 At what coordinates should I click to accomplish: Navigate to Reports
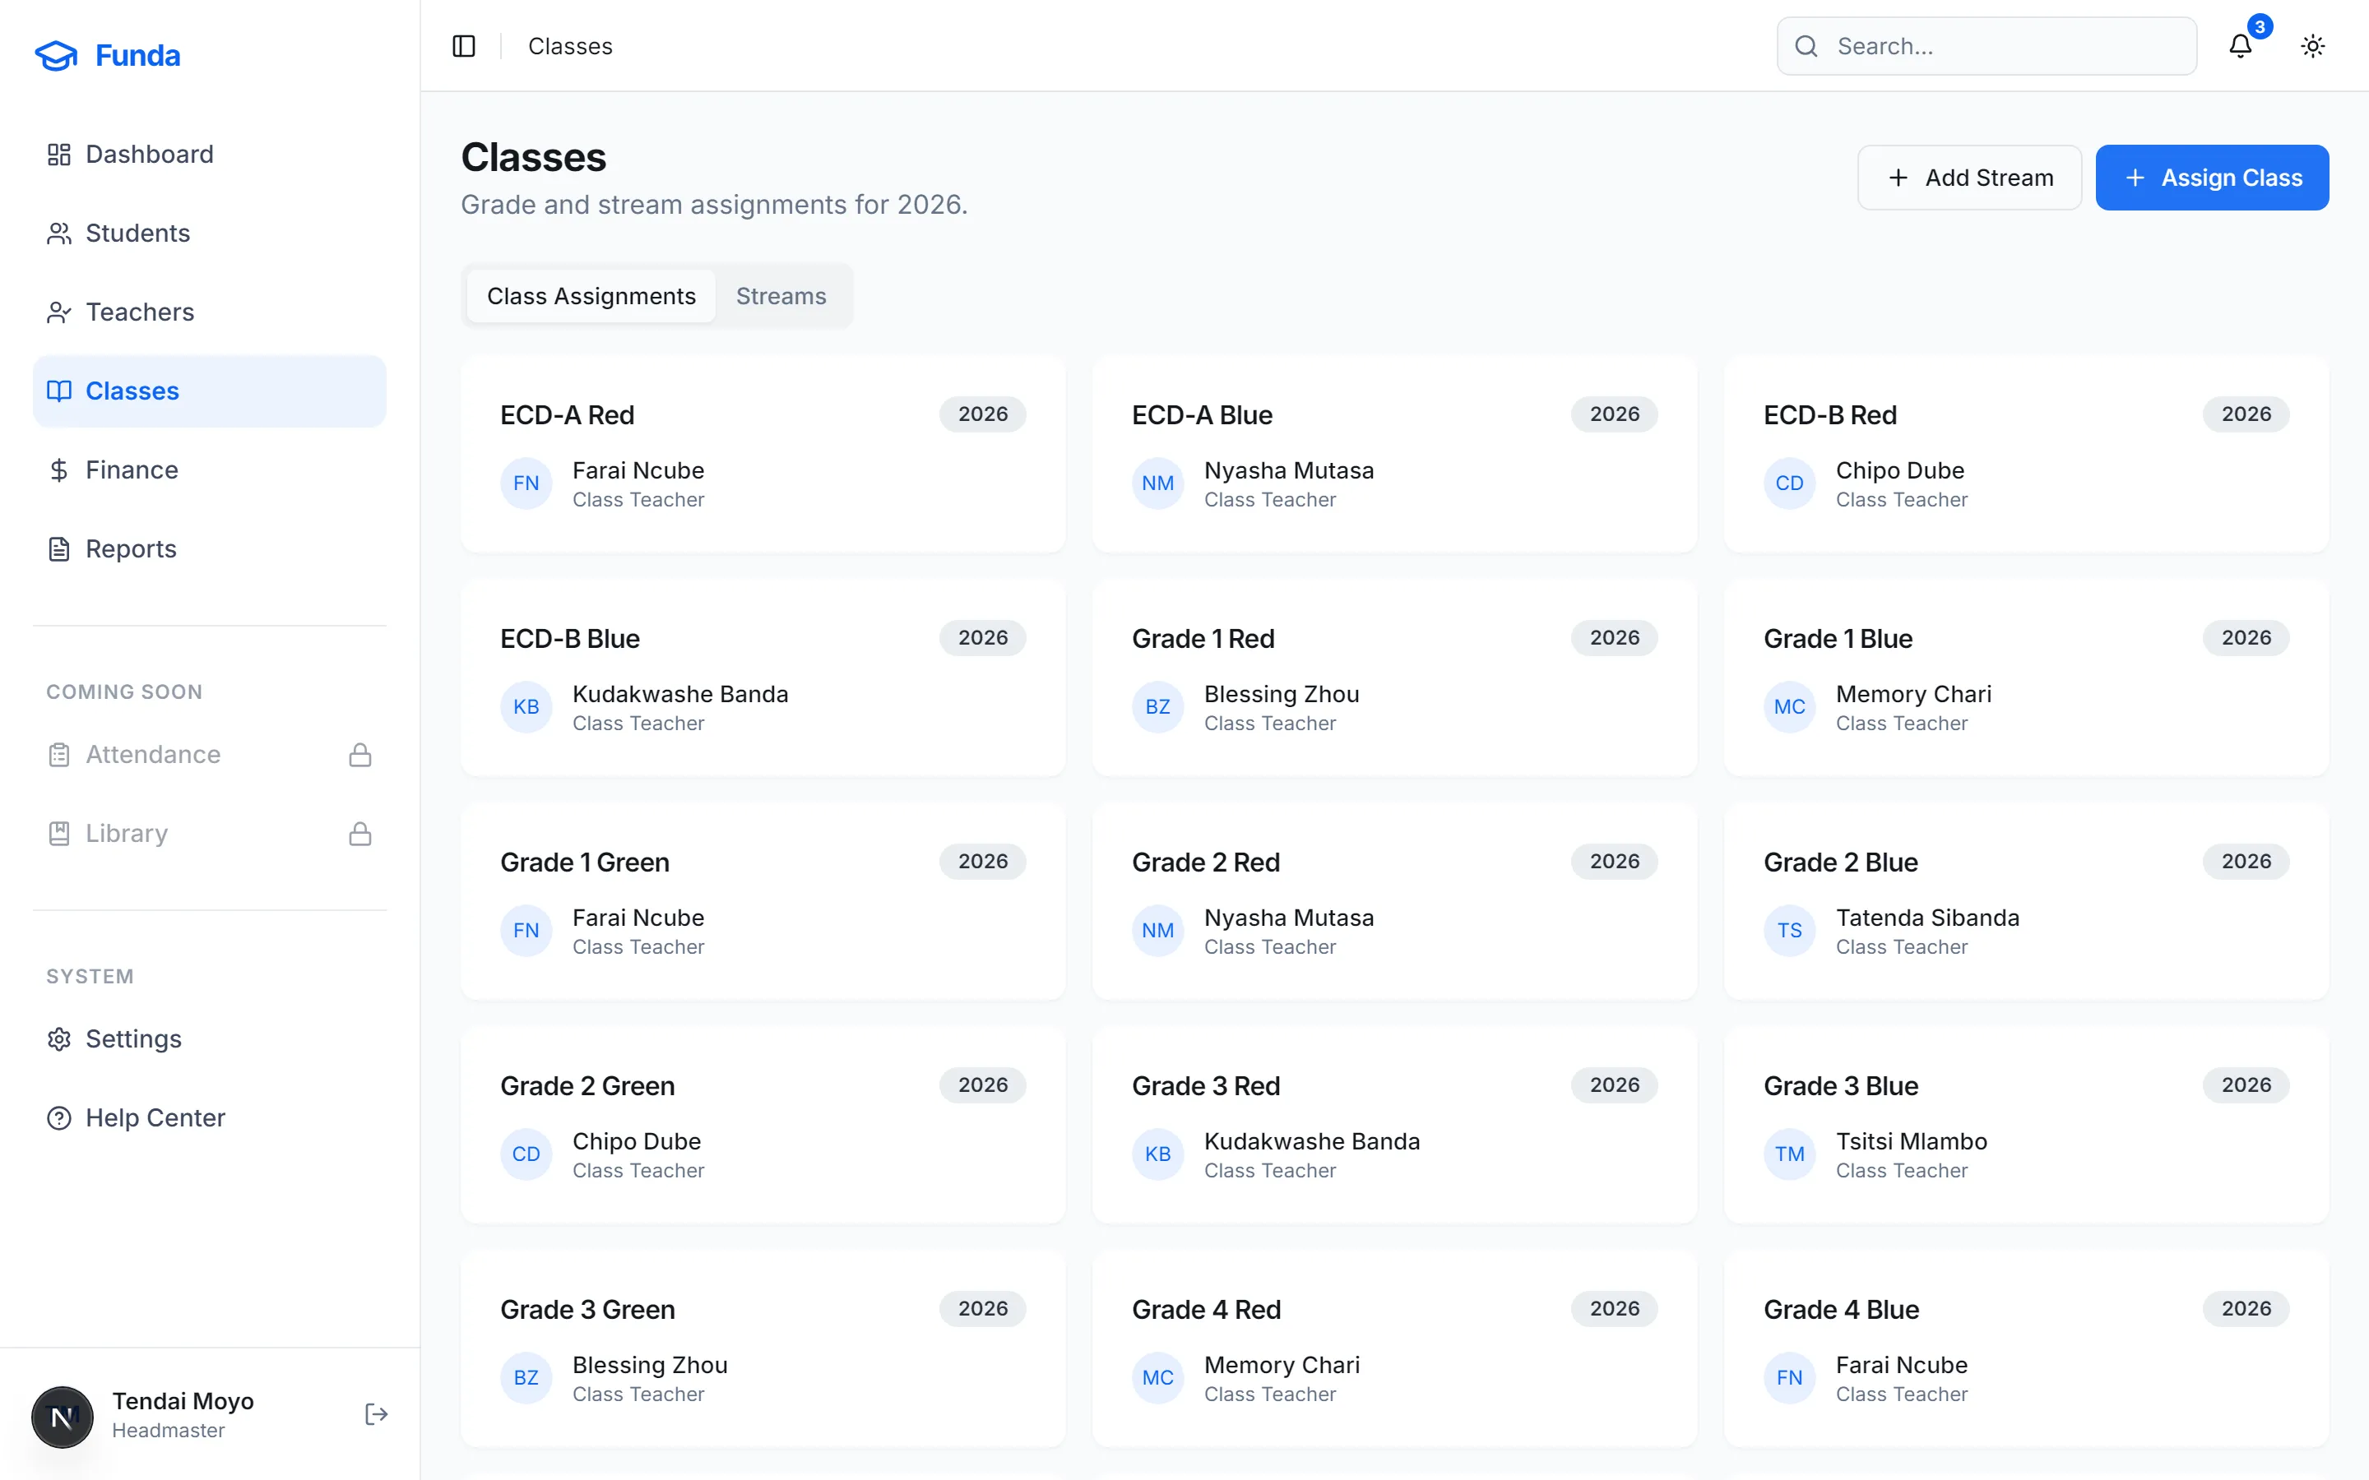click(x=210, y=549)
